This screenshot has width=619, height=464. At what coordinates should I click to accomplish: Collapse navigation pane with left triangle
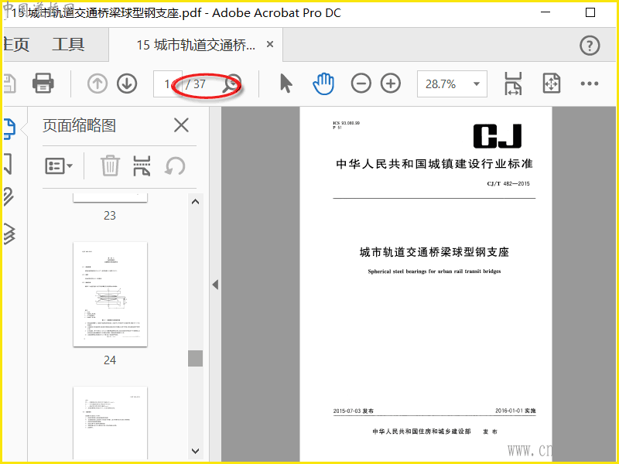[x=215, y=285]
